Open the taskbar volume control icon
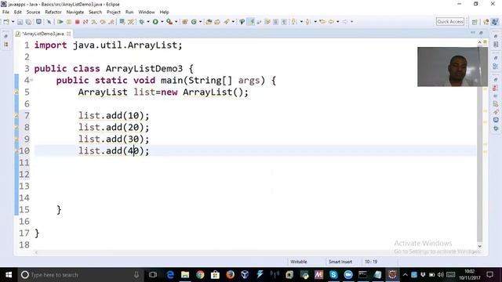This screenshot has height=282, width=502. [441, 275]
